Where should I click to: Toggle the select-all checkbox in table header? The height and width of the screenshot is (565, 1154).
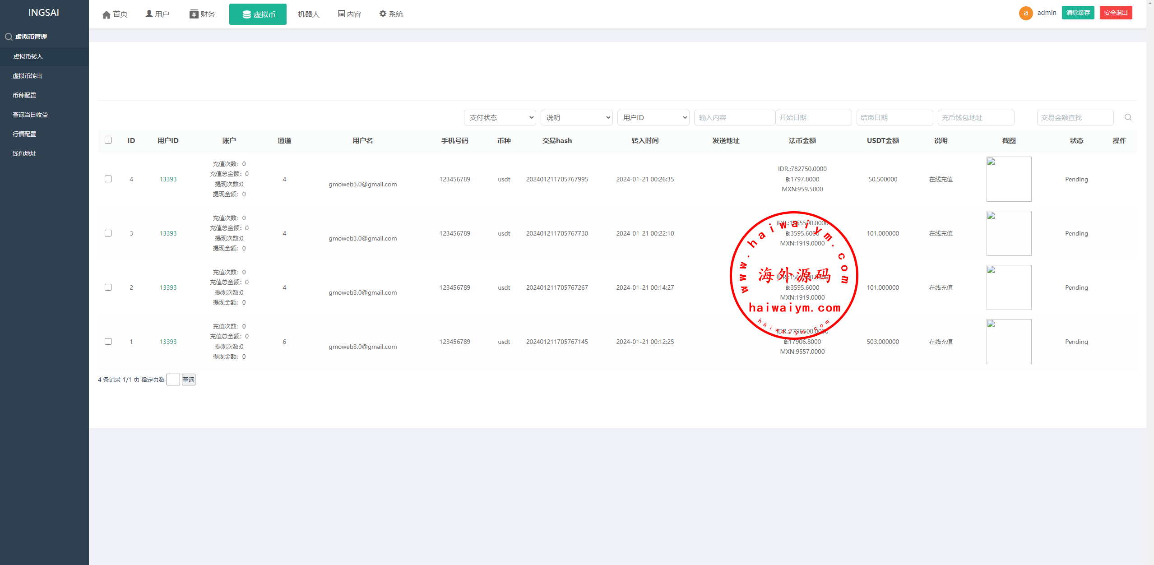[108, 140]
